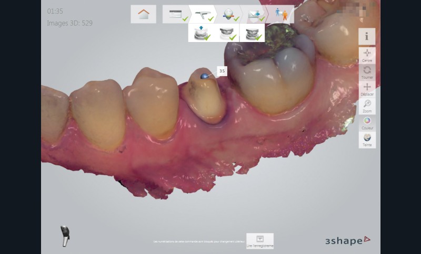Image resolution: width=421 pixels, height=254 pixels.
Task: Activate the Zoom tool
Action: coord(367,105)
